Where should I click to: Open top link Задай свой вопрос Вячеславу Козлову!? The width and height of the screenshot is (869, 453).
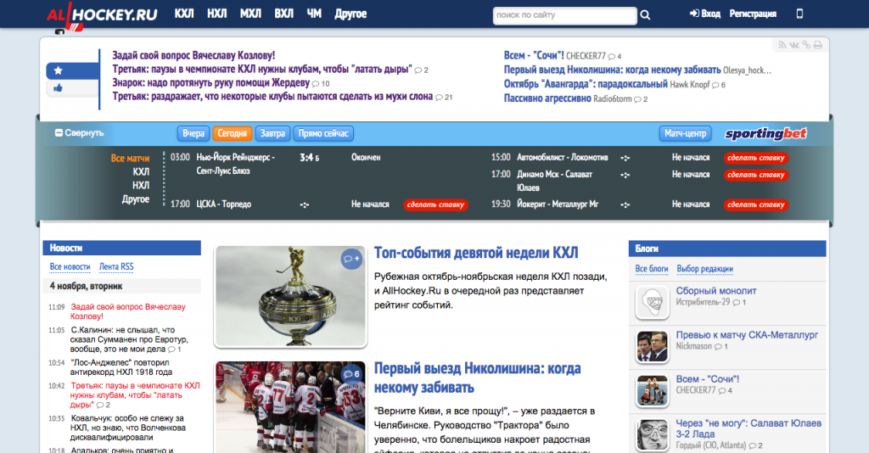[193, 55]
